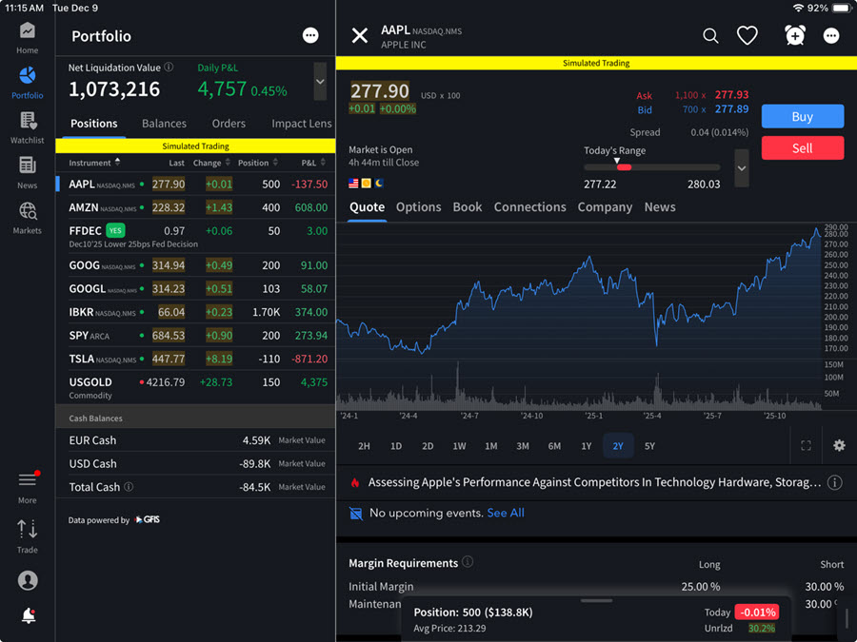This screenshot has width=857, height=642.
Task: Expand the Today's Range details chevron
Action: (x=742, y=168)
